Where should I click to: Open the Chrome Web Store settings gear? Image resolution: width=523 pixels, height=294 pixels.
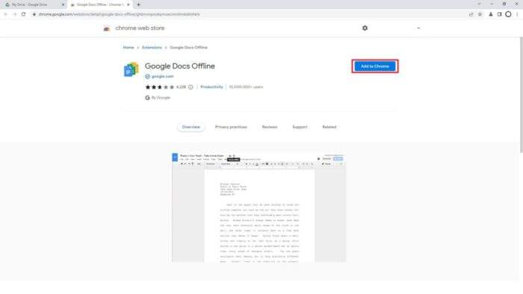(x=365, y=28)
